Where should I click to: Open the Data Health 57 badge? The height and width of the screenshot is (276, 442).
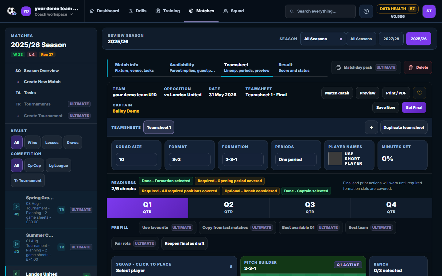[397, 9]
